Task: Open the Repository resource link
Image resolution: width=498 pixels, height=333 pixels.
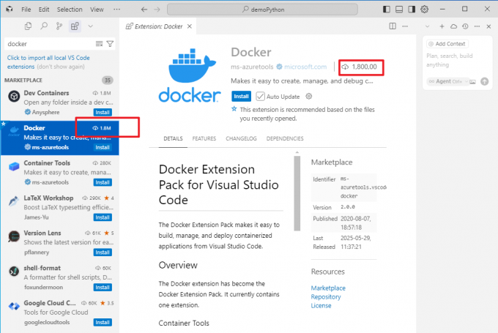Action: point(326,297)
